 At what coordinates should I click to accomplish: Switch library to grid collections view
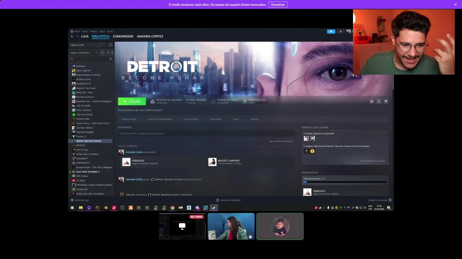coord(110,45)
